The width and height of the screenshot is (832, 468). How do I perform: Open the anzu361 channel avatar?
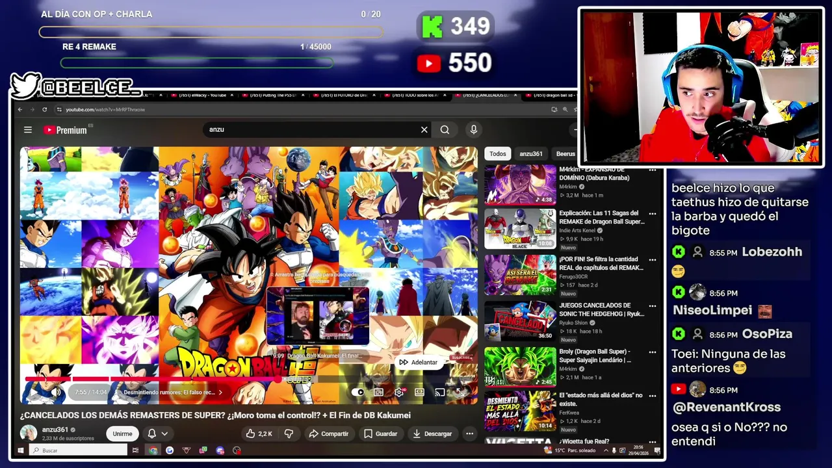29,434
